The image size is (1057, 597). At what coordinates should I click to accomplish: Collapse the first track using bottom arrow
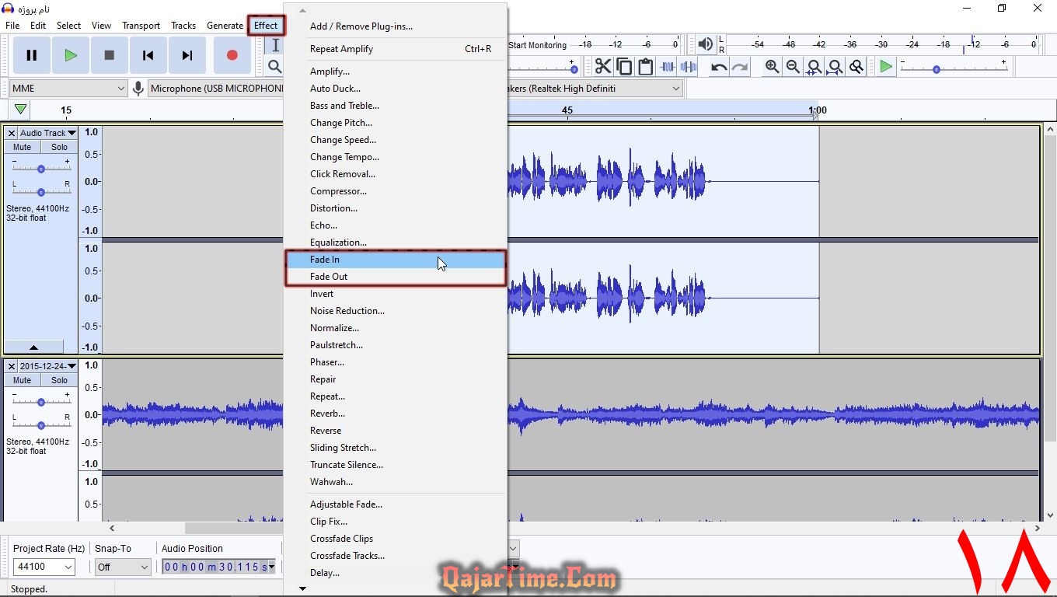coord(33,347)
